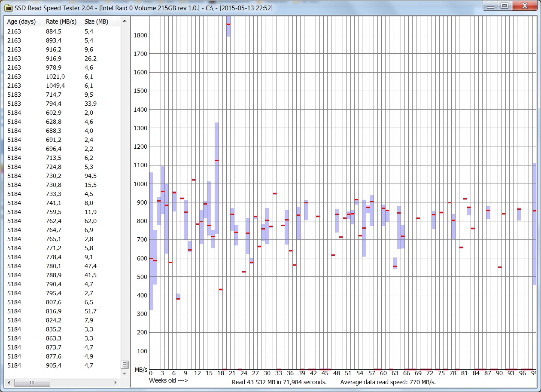Select row with size 62,0
Viewport: 541px width, 392px height.
click(62, 221)
